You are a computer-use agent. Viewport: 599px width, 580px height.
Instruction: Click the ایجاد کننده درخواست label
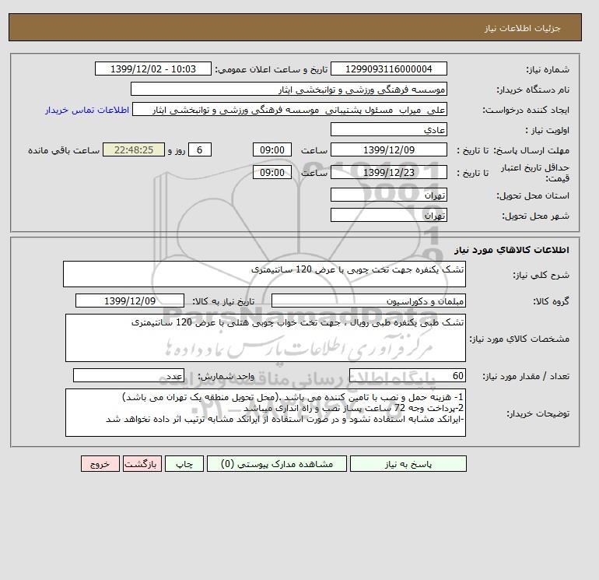526,110
